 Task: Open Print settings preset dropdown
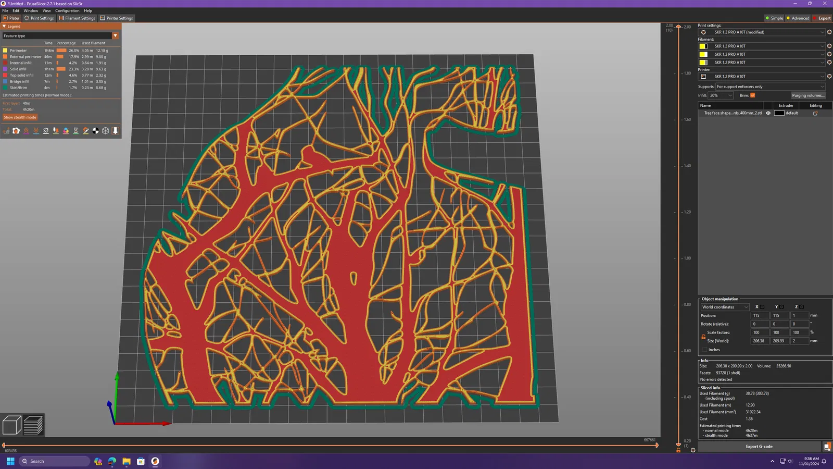(762, 32)
